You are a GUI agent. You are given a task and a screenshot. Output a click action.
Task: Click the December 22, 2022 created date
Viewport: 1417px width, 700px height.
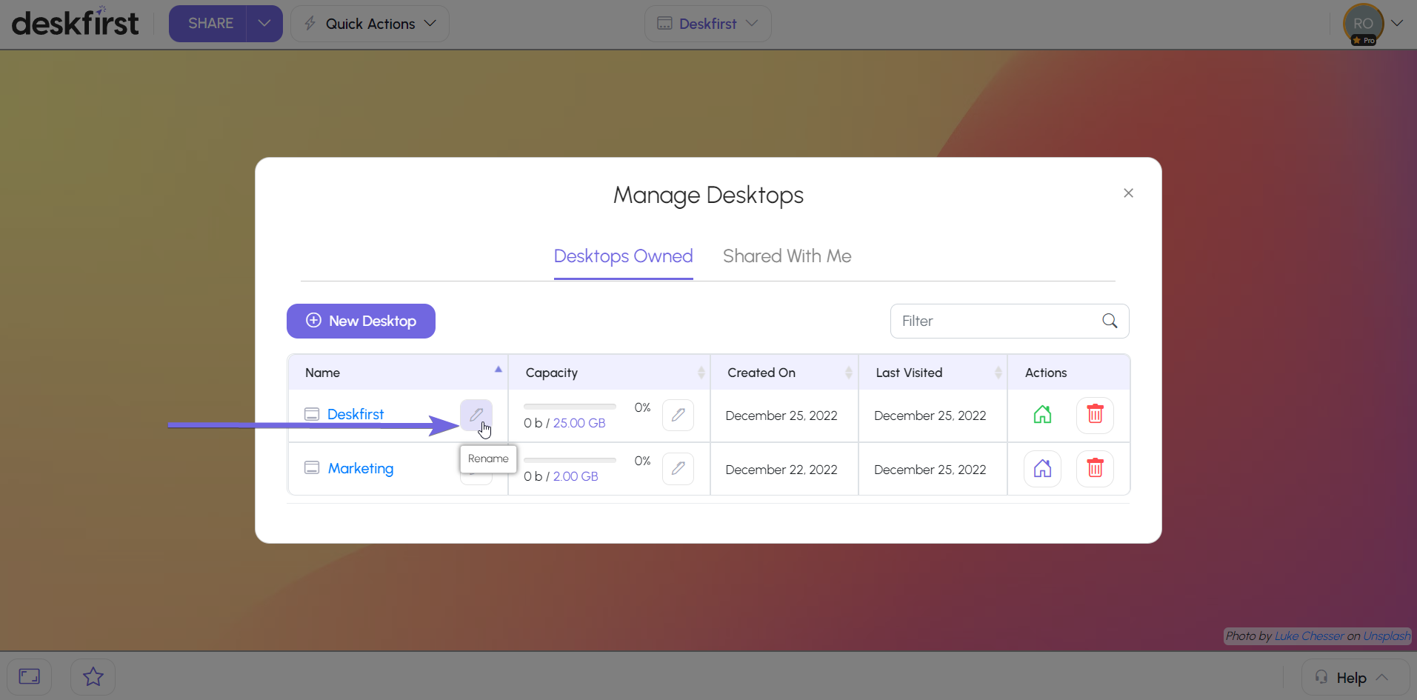pyautogui.click(x=781, y=470)
